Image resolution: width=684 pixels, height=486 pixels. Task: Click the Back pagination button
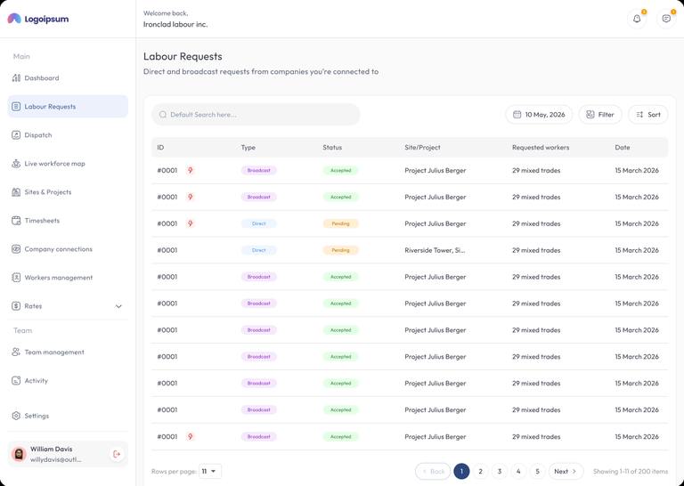(433, 471)
